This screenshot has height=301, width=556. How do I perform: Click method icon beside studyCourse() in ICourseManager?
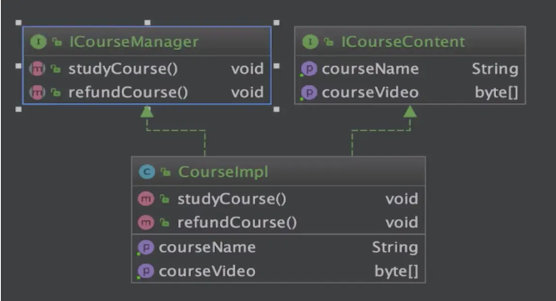coord(38,68)
